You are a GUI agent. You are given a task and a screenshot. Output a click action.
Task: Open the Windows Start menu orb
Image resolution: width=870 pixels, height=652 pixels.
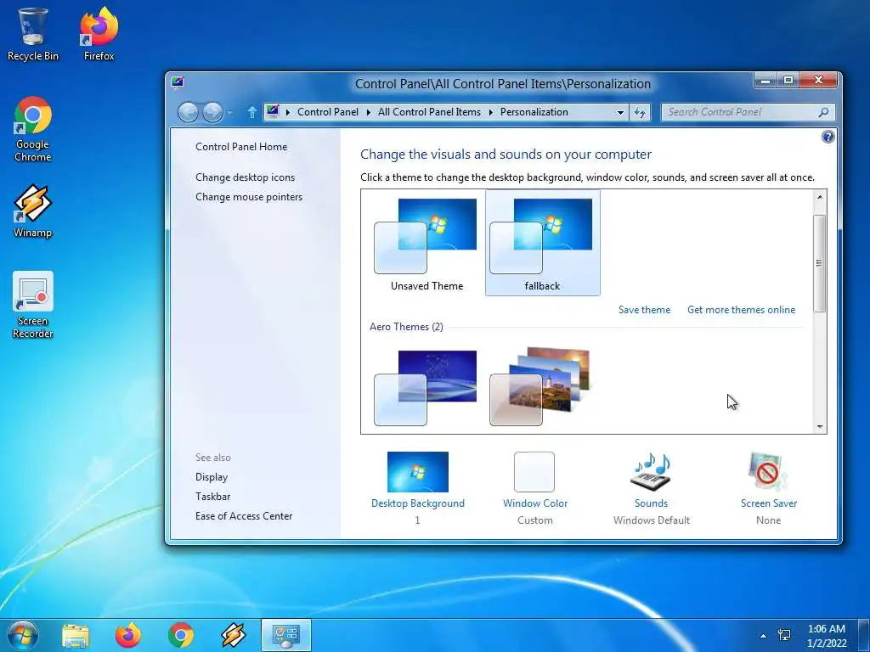point(23,635)
